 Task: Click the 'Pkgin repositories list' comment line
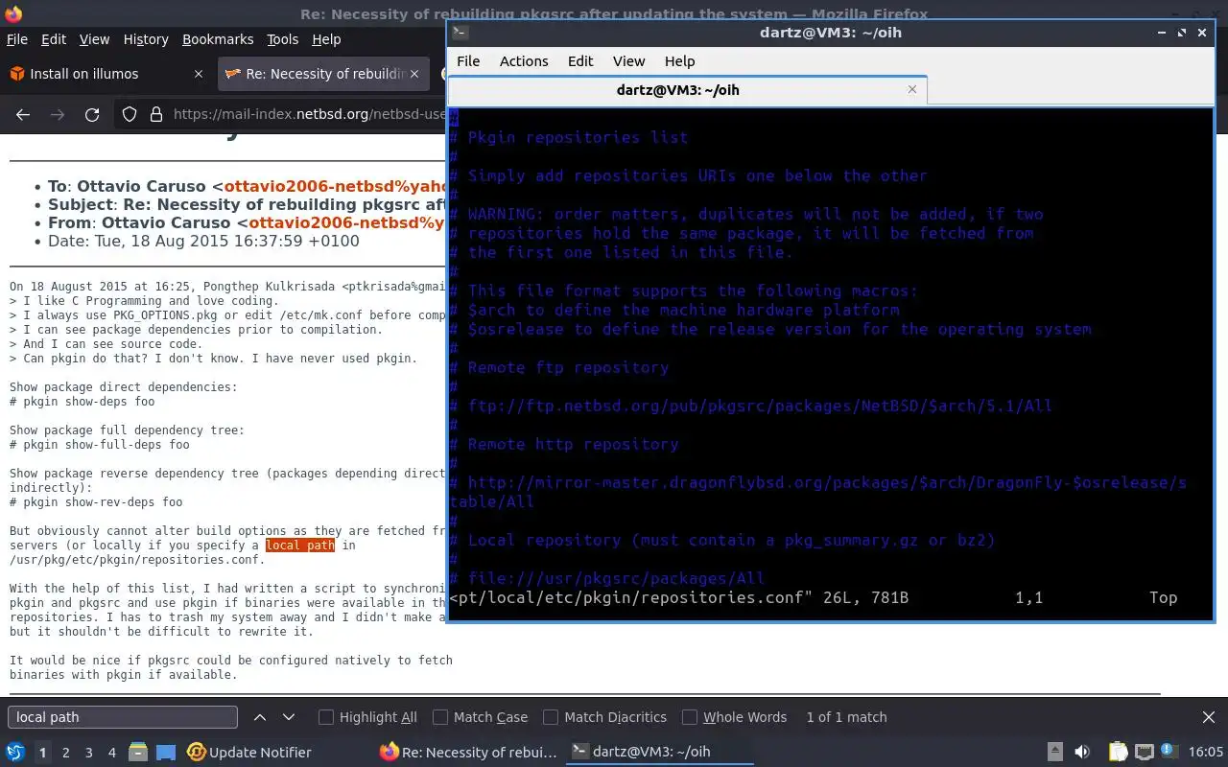click(x=568, y=137)
